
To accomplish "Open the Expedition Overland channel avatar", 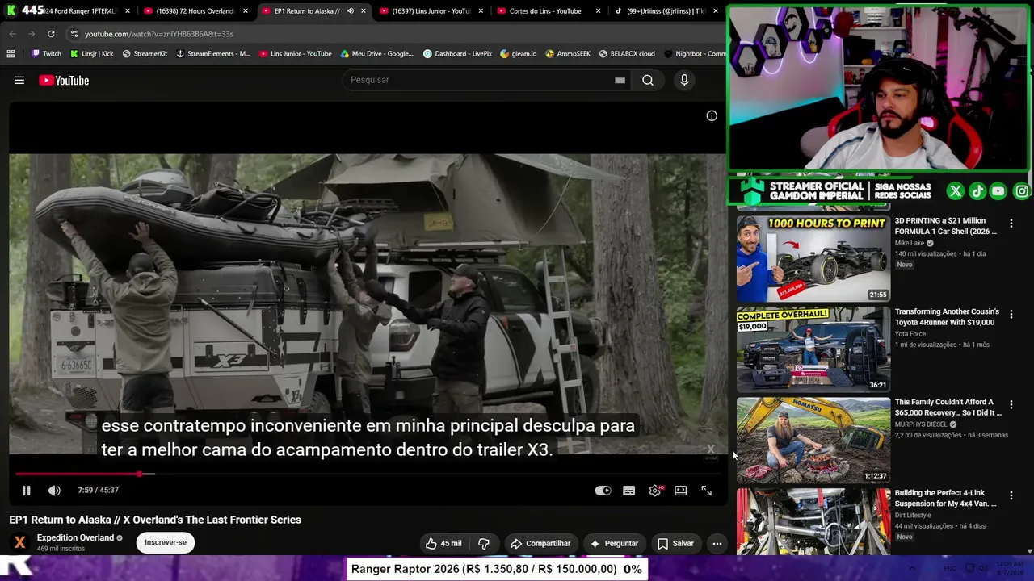I will 20,542.
